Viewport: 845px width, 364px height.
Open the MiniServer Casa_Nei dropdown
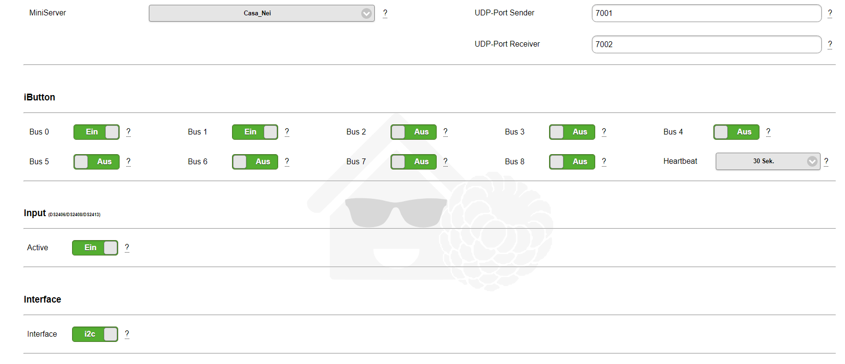[x=261, y=13]
